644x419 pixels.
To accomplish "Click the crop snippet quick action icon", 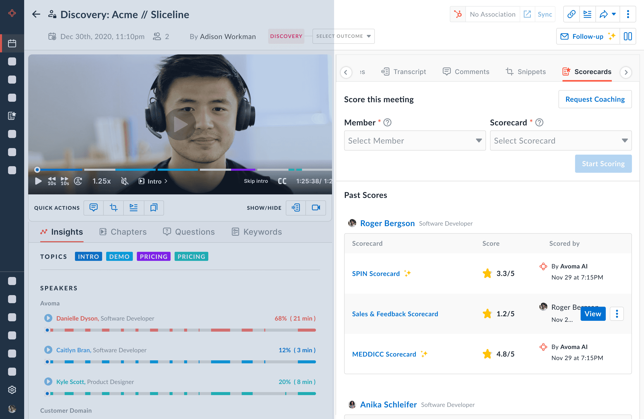I will click(113, 208).
